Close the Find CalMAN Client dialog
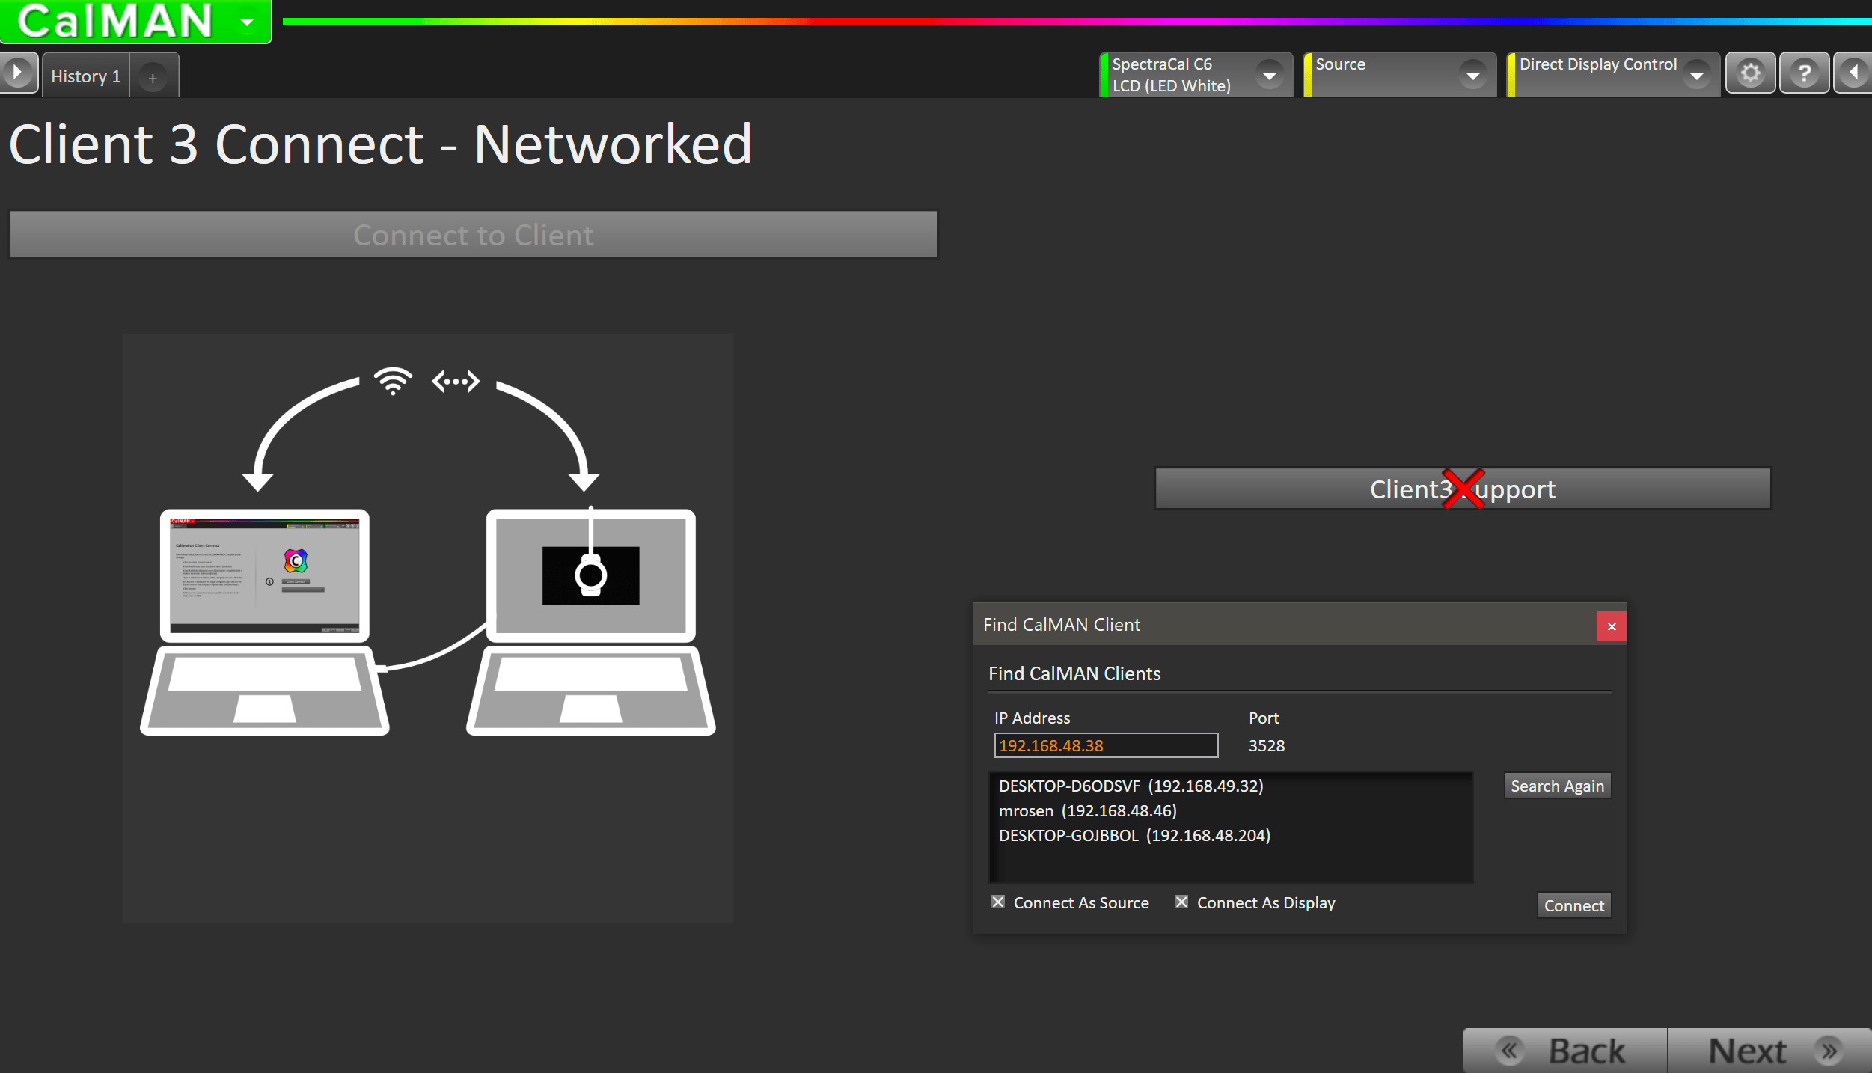 [1612, 626]
